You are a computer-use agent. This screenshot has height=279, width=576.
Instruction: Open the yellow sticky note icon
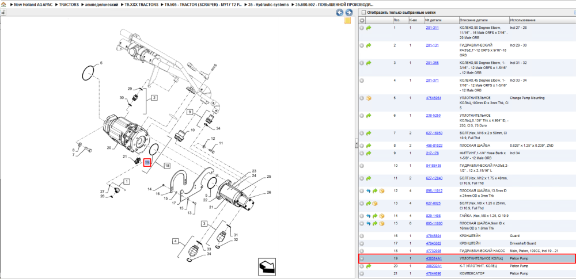pyautogui.click(x=347, y=21)
